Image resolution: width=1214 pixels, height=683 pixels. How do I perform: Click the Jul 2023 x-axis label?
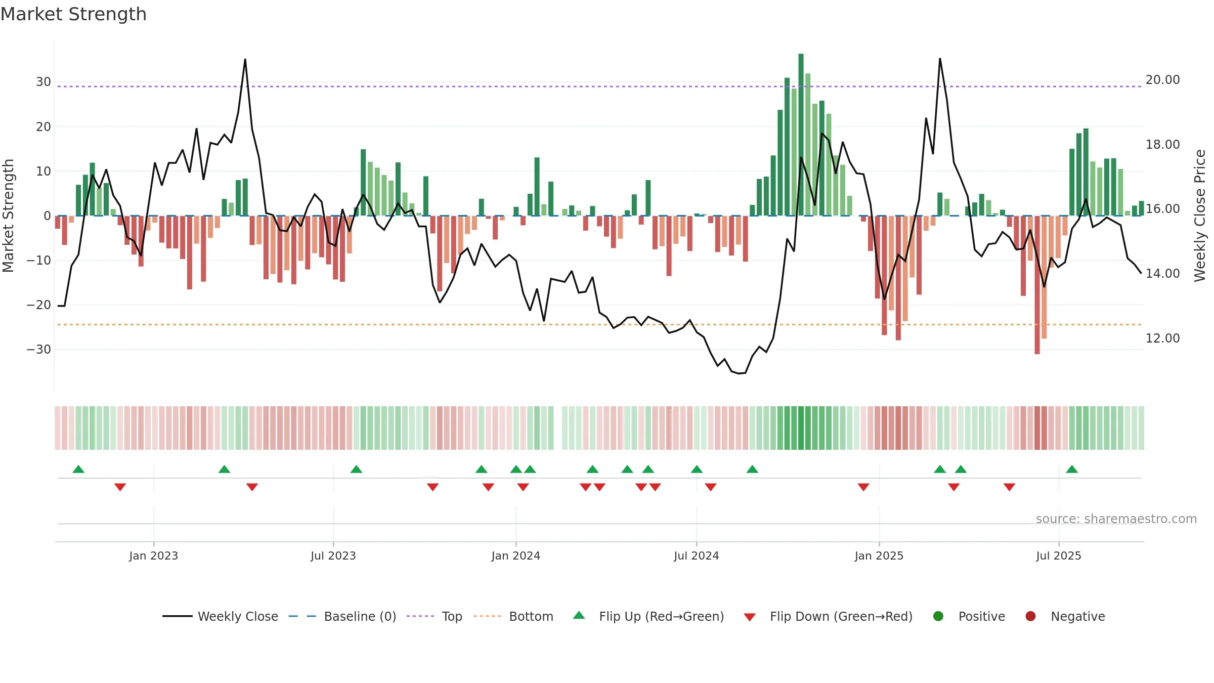click(x=333, y=556)
